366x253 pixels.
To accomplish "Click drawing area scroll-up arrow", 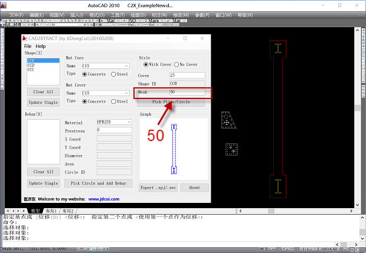I will (x=357, y=30).
